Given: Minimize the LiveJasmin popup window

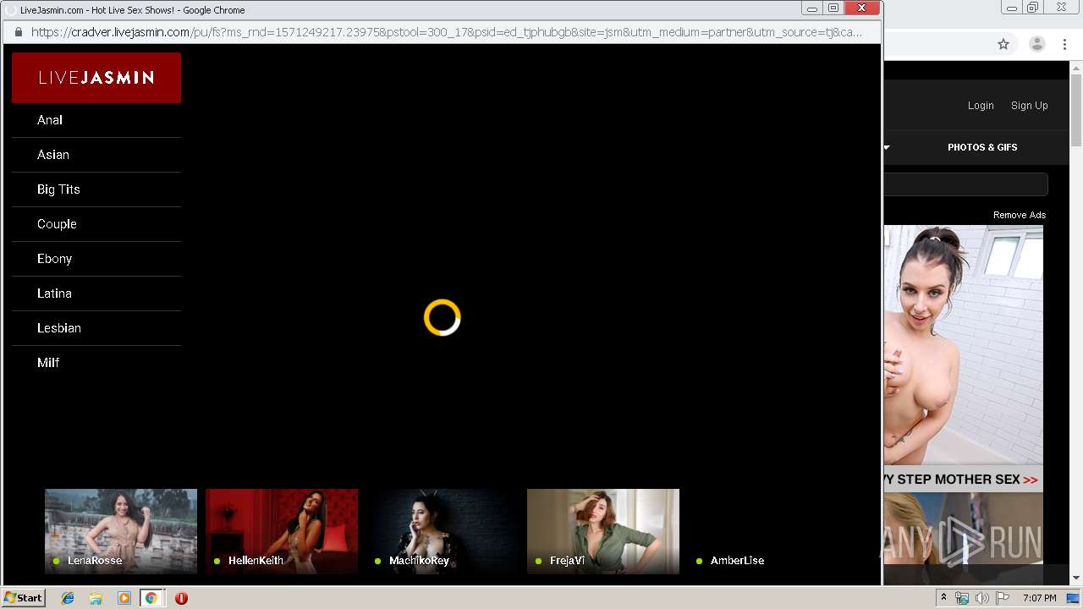Looking at the screenshot, I should pos(812,8).
